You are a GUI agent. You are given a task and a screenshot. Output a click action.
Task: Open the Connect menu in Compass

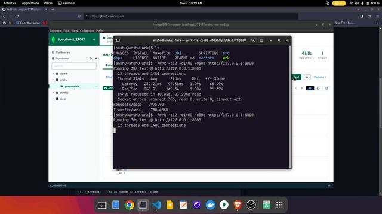[x=56, y=31]
